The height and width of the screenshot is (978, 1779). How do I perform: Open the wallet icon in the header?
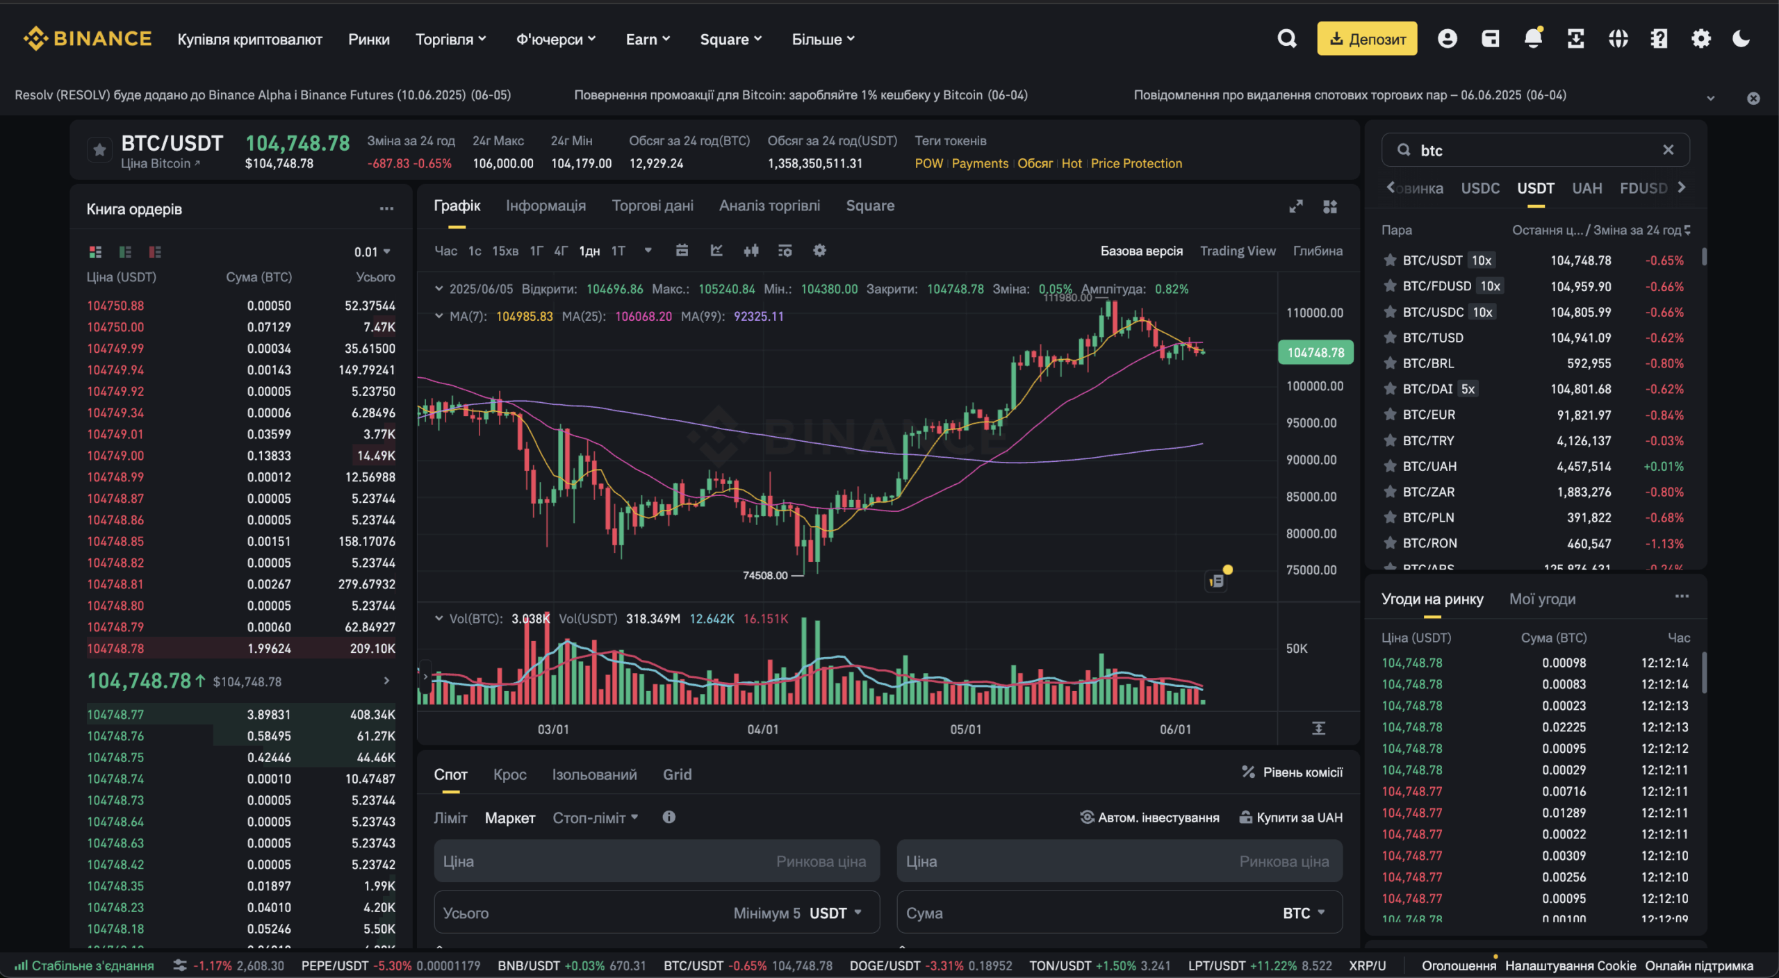(1491, 39)
